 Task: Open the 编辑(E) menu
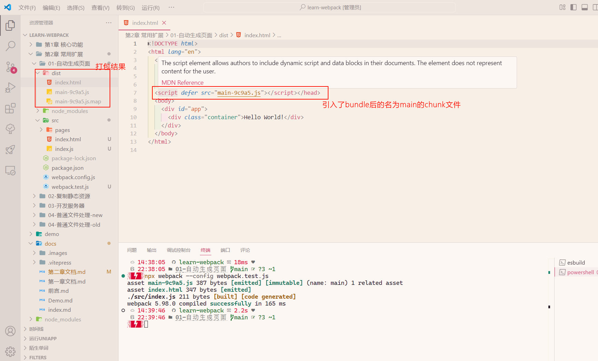click(51, 8)
